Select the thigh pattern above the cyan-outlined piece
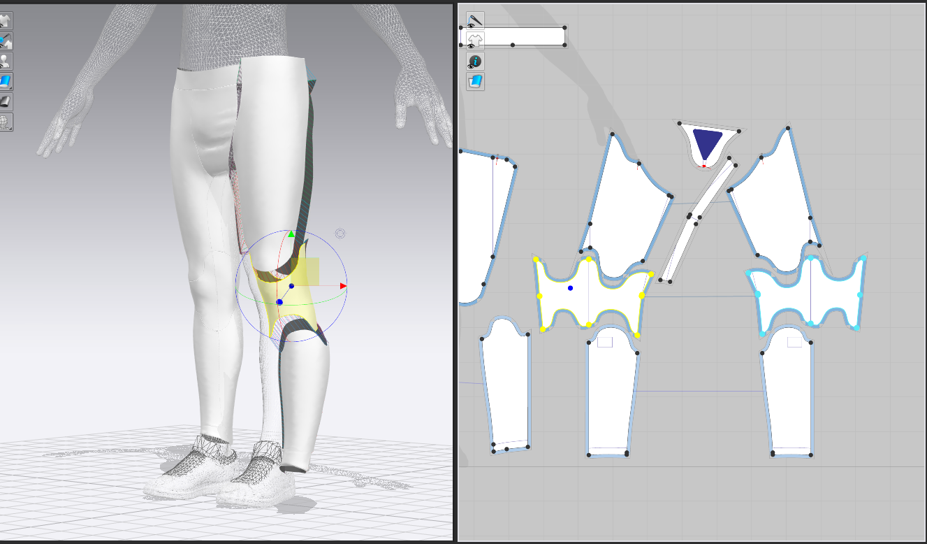 point(775,203)
